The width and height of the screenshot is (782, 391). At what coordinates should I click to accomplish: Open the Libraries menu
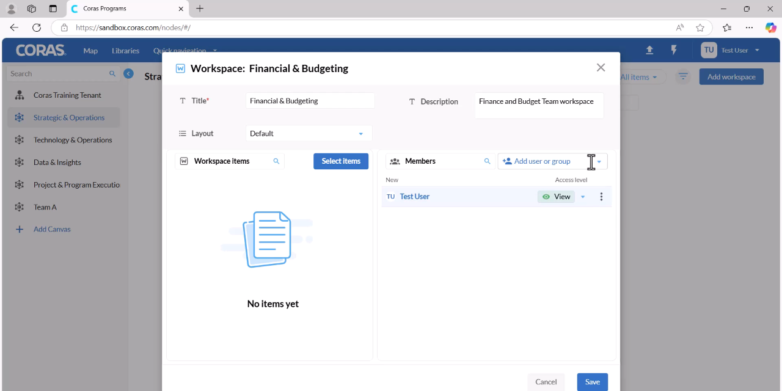(125, 51)
